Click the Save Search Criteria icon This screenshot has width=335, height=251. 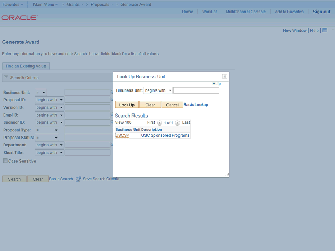pos(79,179)
